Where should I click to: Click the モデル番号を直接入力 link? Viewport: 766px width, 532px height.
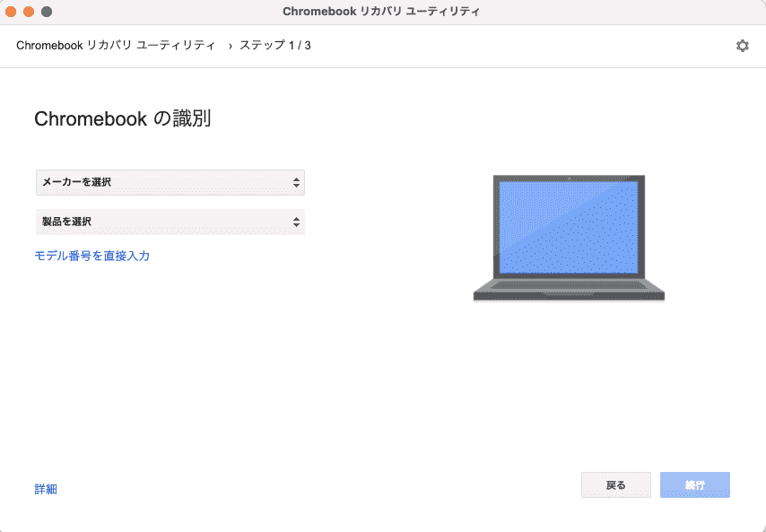91,256
